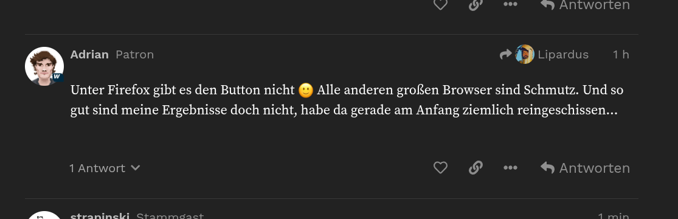Expand the "1 Antwort" replies
The image size is (678, 219).
(105, 168)
